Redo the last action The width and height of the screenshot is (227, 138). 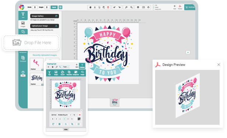click(x=119, y=7)
